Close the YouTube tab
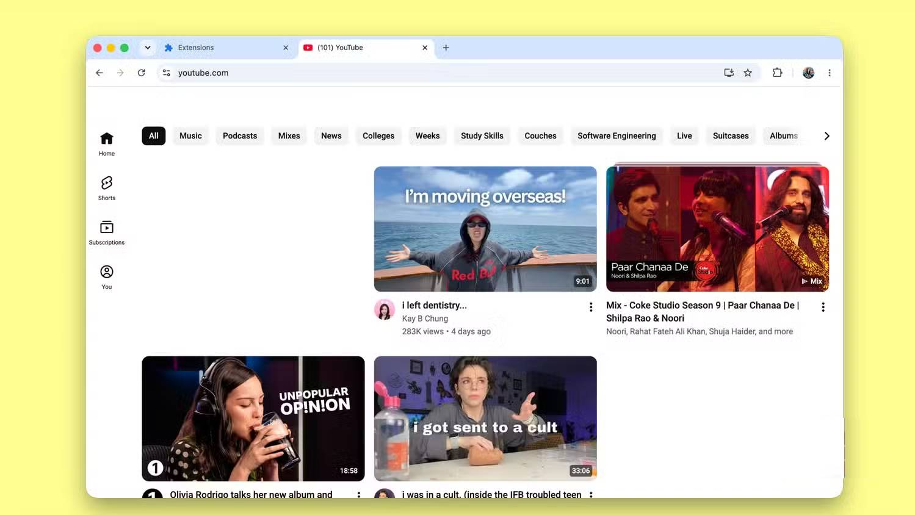This screenshot has width=915, height=515. [x=425, y=48]
